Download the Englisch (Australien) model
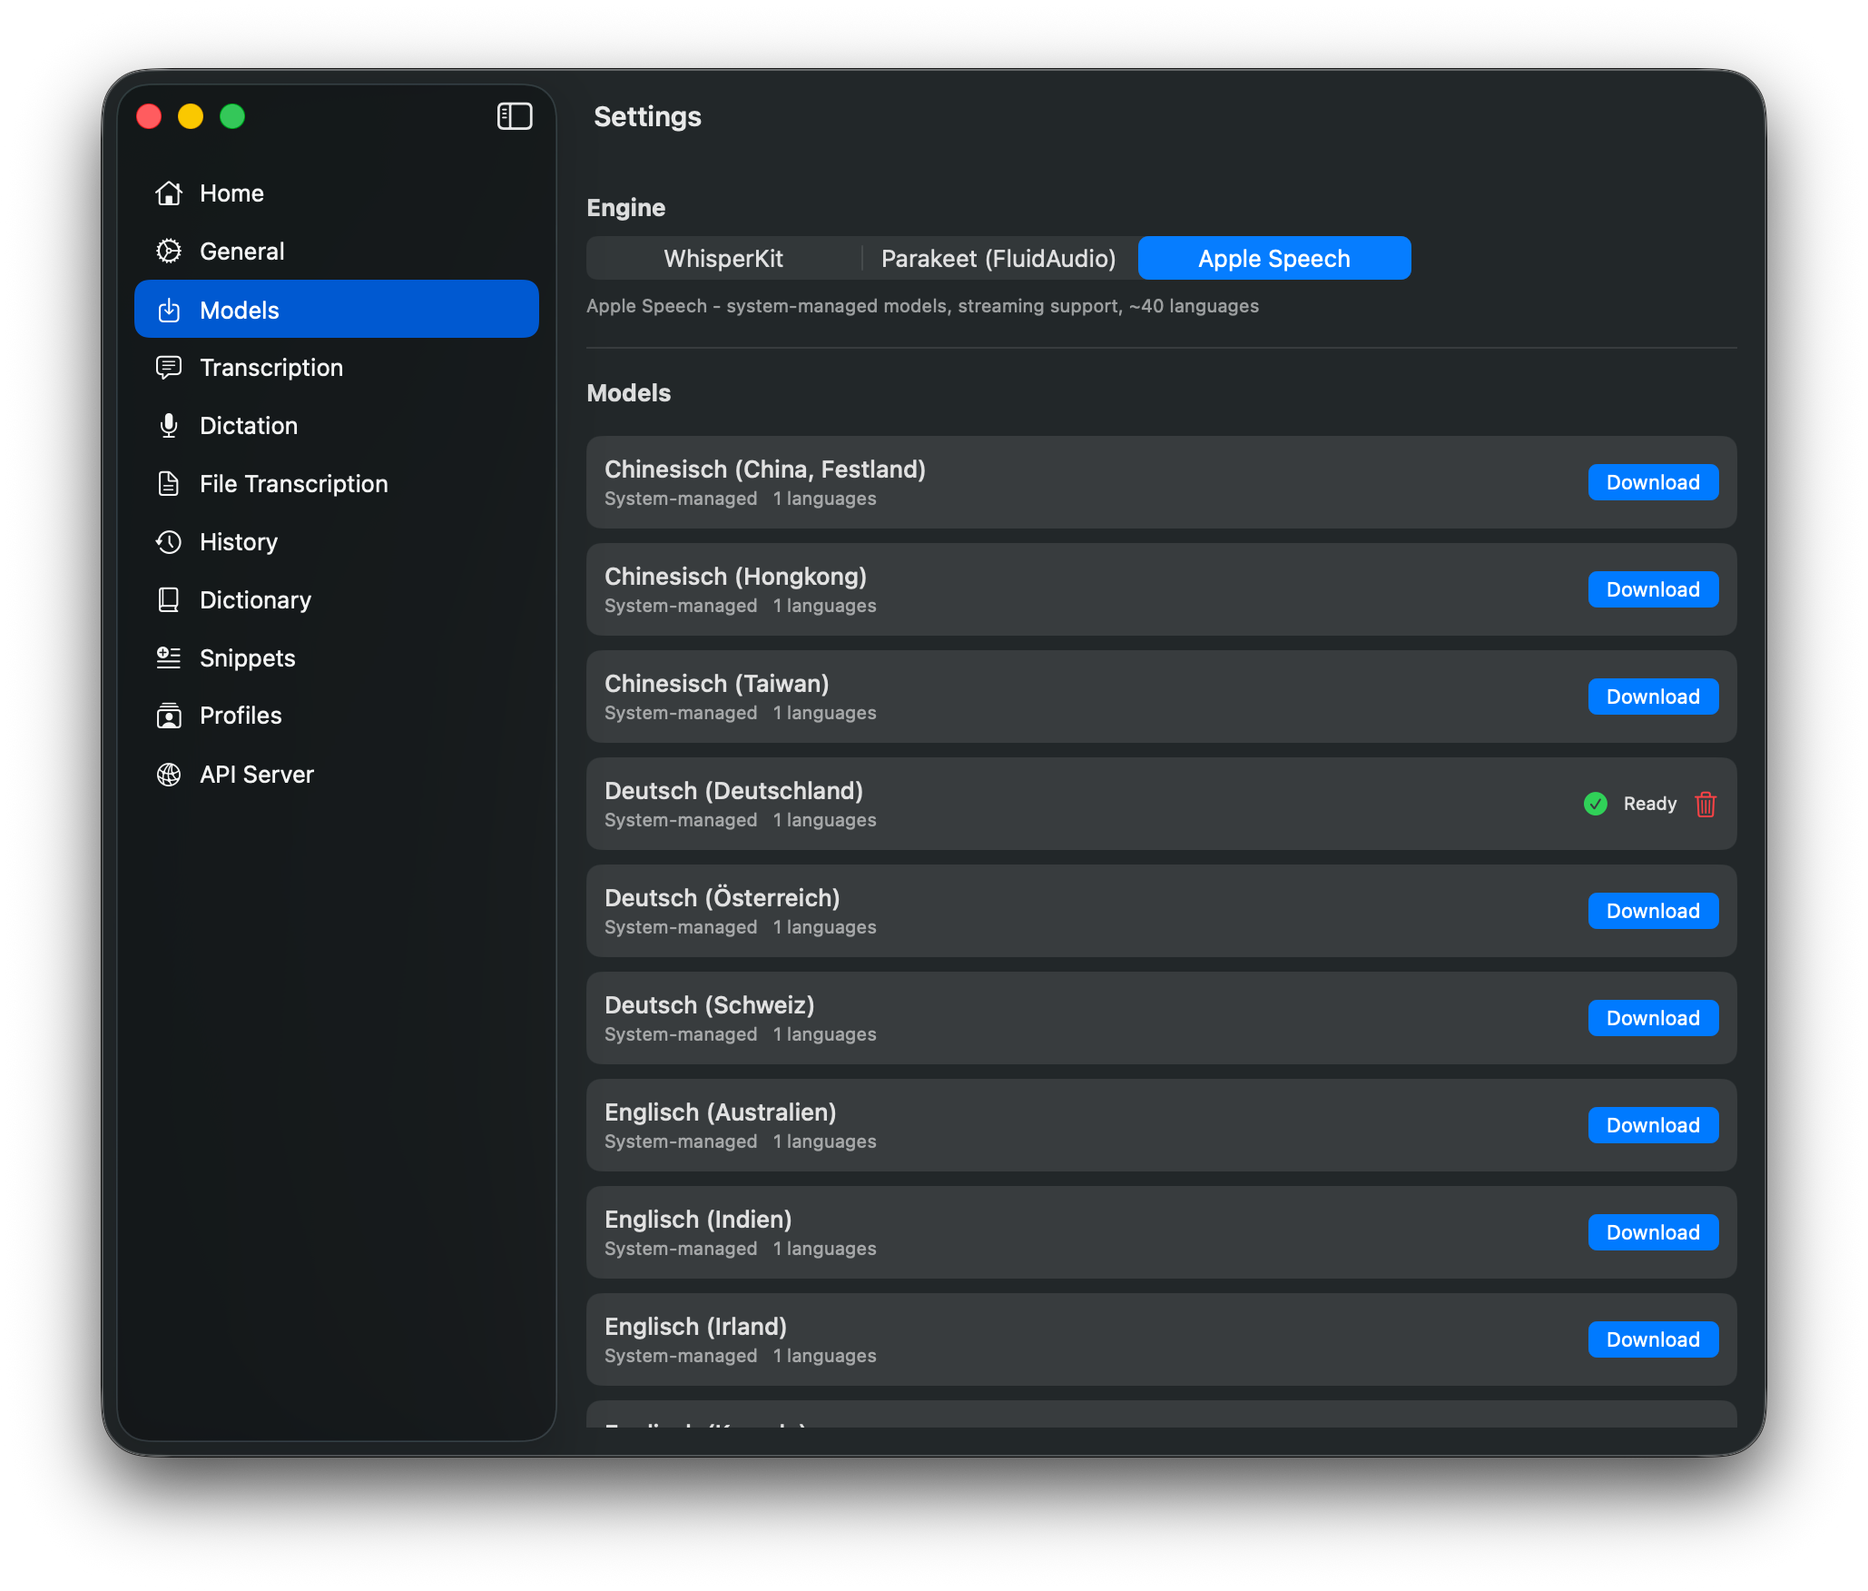1868x1591 pixels. [1652, 1124]
